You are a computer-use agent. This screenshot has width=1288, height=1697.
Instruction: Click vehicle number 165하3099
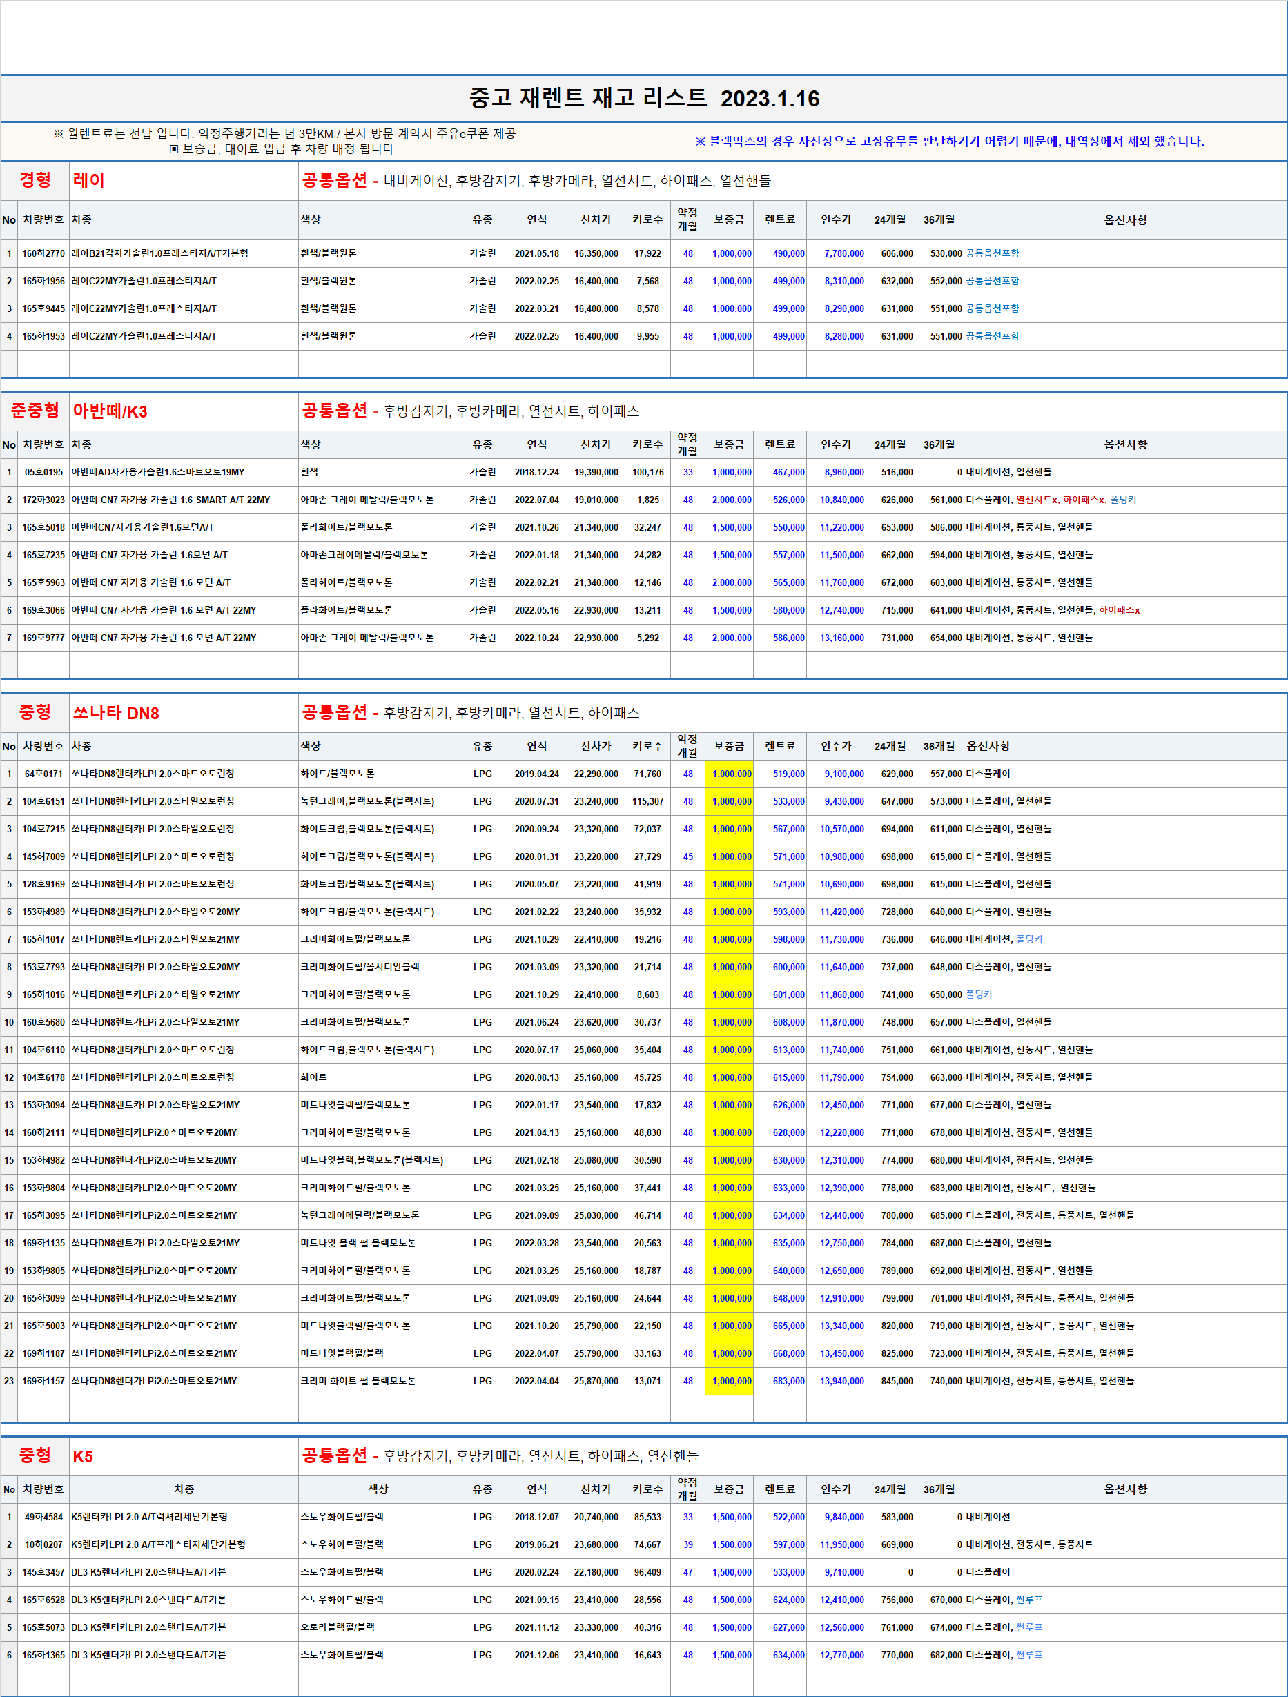pos(43,1298)
